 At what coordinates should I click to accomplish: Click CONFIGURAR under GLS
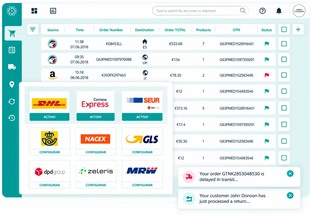coord(142,152)
